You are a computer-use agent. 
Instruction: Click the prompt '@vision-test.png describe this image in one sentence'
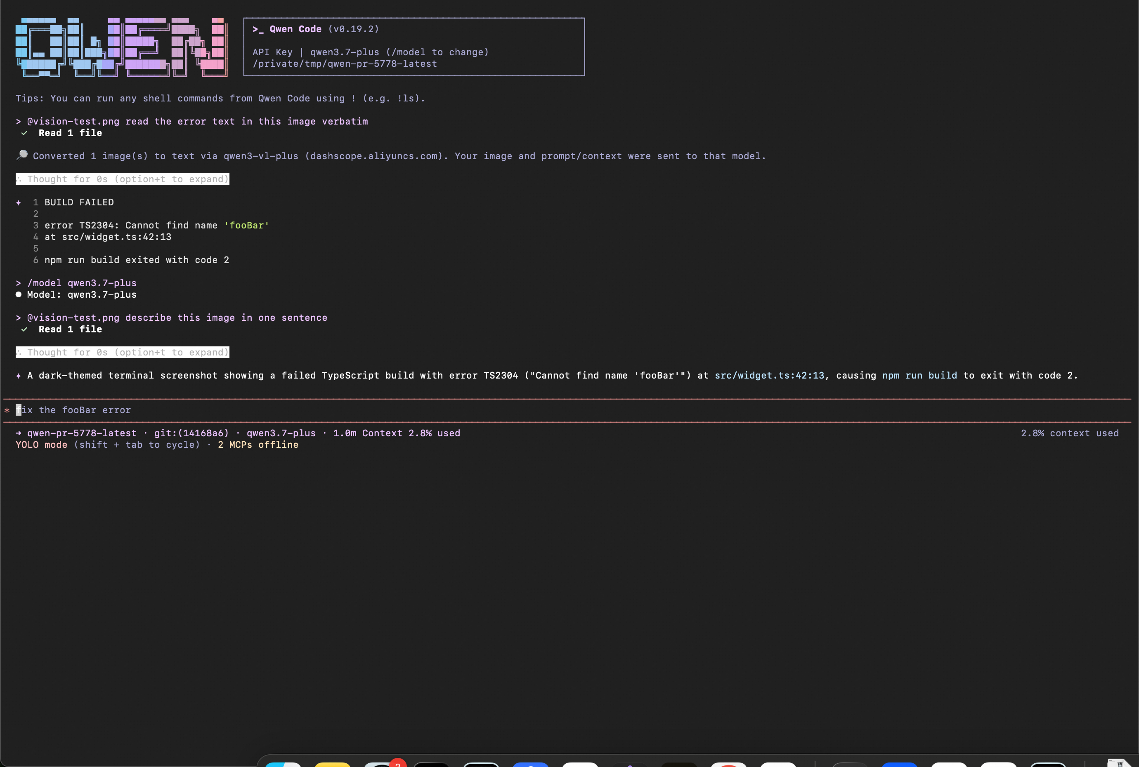pos(177,318)
